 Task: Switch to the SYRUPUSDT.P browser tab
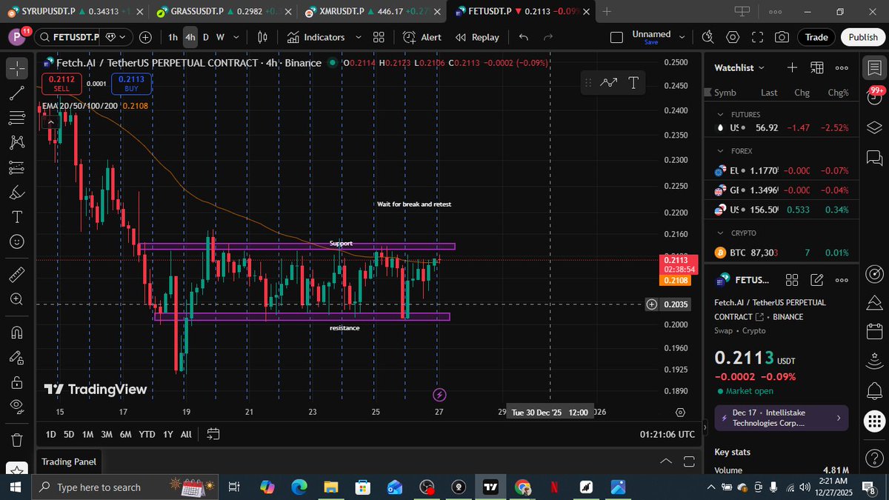[x=74, y=12]
